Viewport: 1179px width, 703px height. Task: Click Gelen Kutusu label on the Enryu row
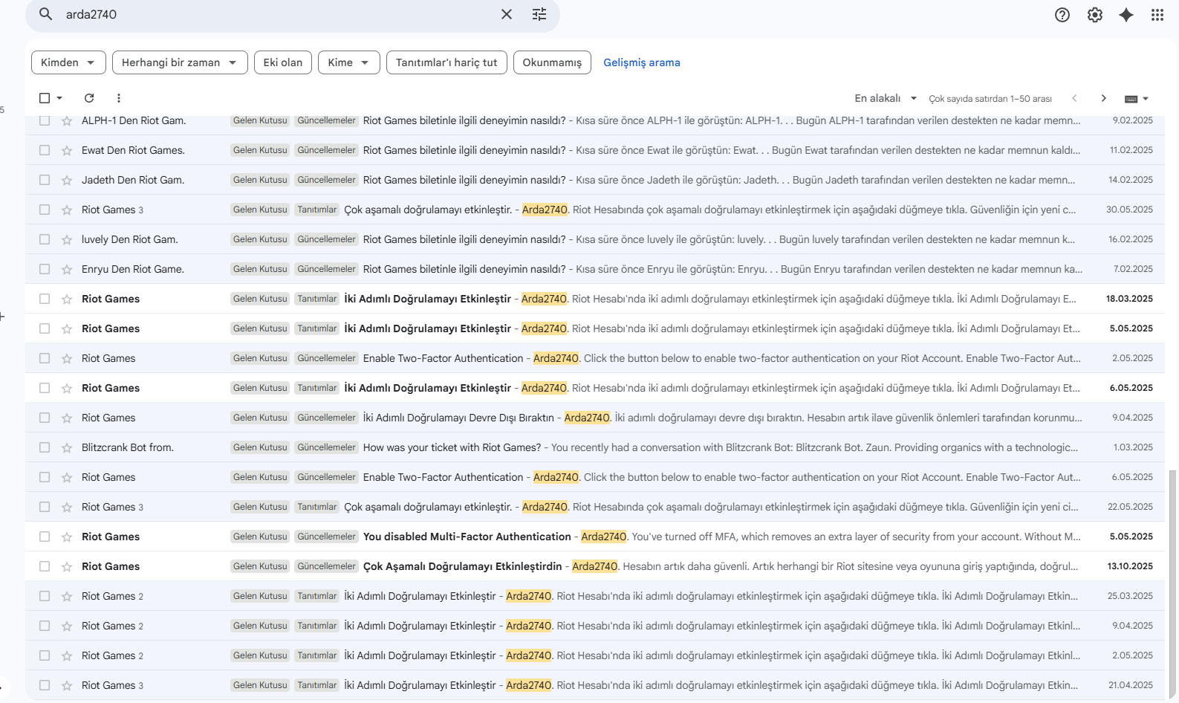click(260, 269)
